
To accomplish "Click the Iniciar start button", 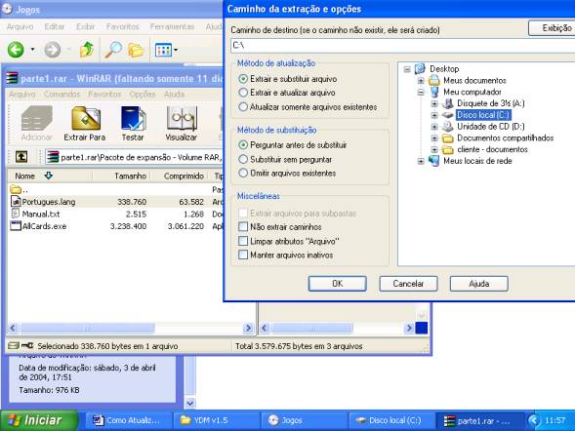I will (x=39, y=420).
